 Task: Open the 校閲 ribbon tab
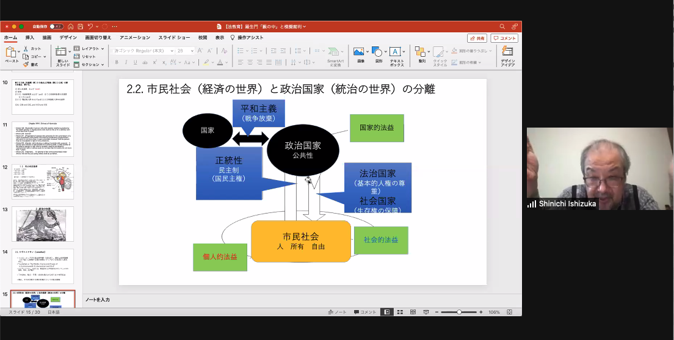(x=203, y=38)
